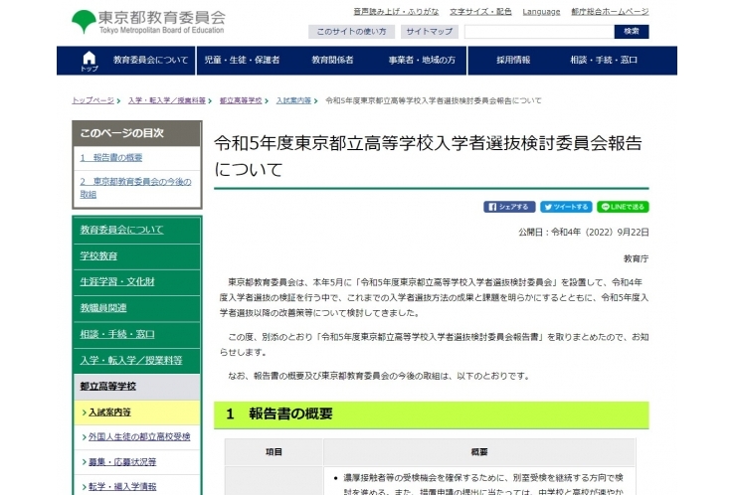Click the 検索 search button
Image resolution: width=736 pixels, height=495 pixels.
(632, 32)
